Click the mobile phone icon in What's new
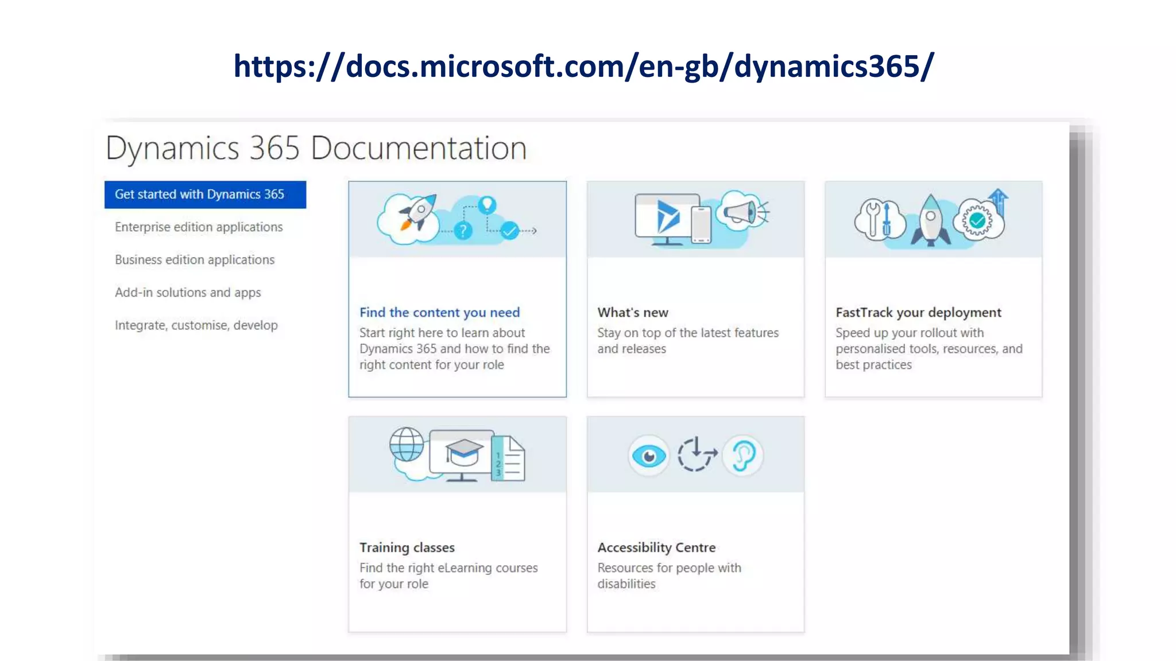Screen dimensions: 1176x661 [x=701, y=225]
